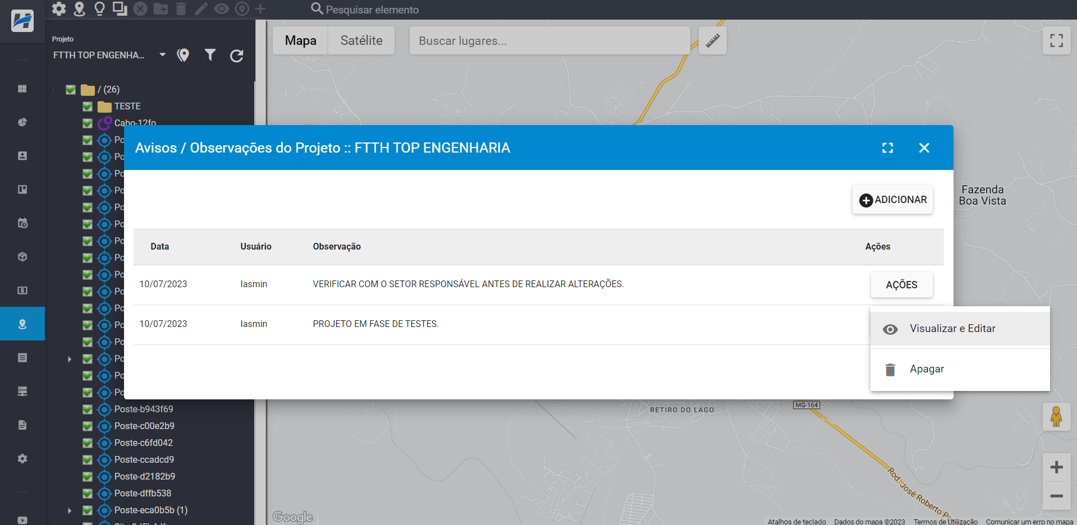
Task: Choose Visualizar e Editar menu option
Action: [x=960, y=329]
